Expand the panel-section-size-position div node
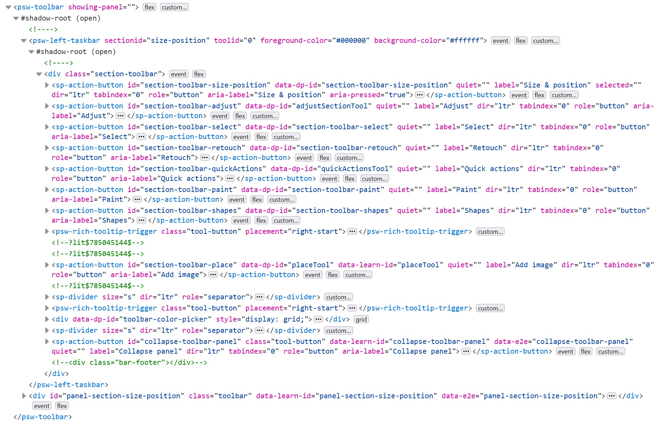The height and width of the screenshot is (423, 657). tap(24, 396)
